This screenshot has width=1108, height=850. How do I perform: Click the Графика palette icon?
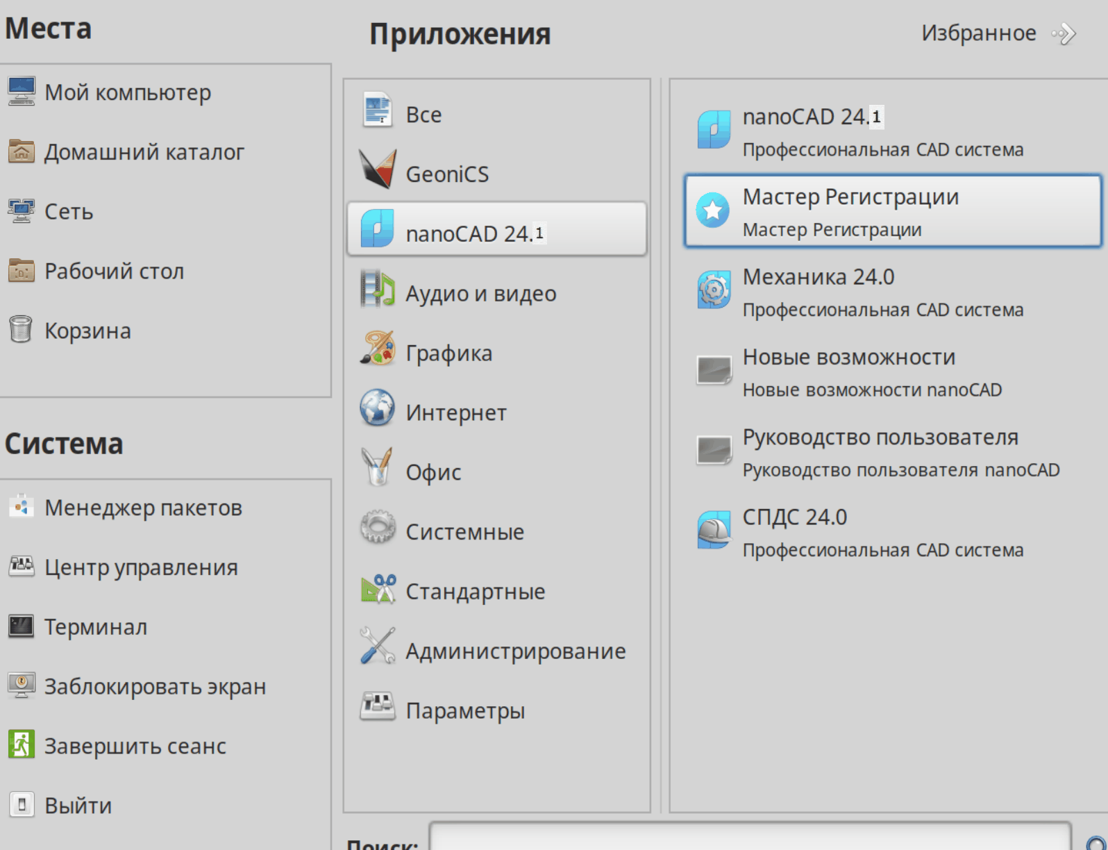coord(378,348)
